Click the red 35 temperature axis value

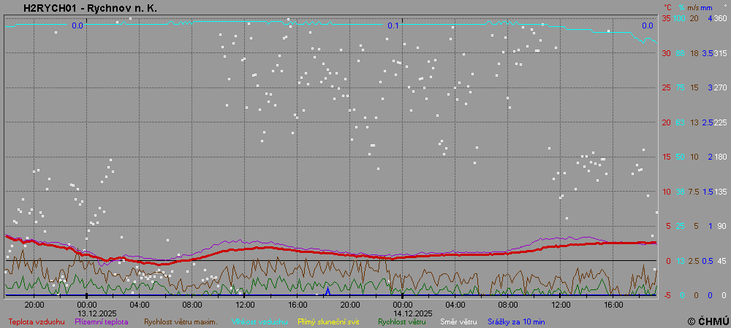(x=666, y=18)
